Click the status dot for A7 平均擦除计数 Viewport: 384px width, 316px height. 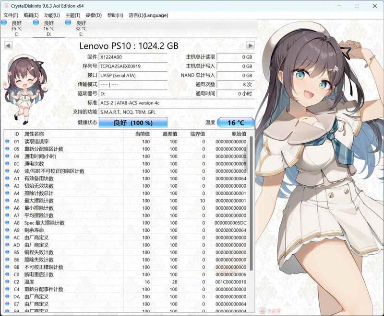(x=7, y=215)
